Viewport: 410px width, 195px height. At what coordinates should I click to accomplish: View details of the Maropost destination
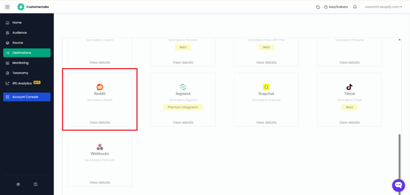coord(183,63)
